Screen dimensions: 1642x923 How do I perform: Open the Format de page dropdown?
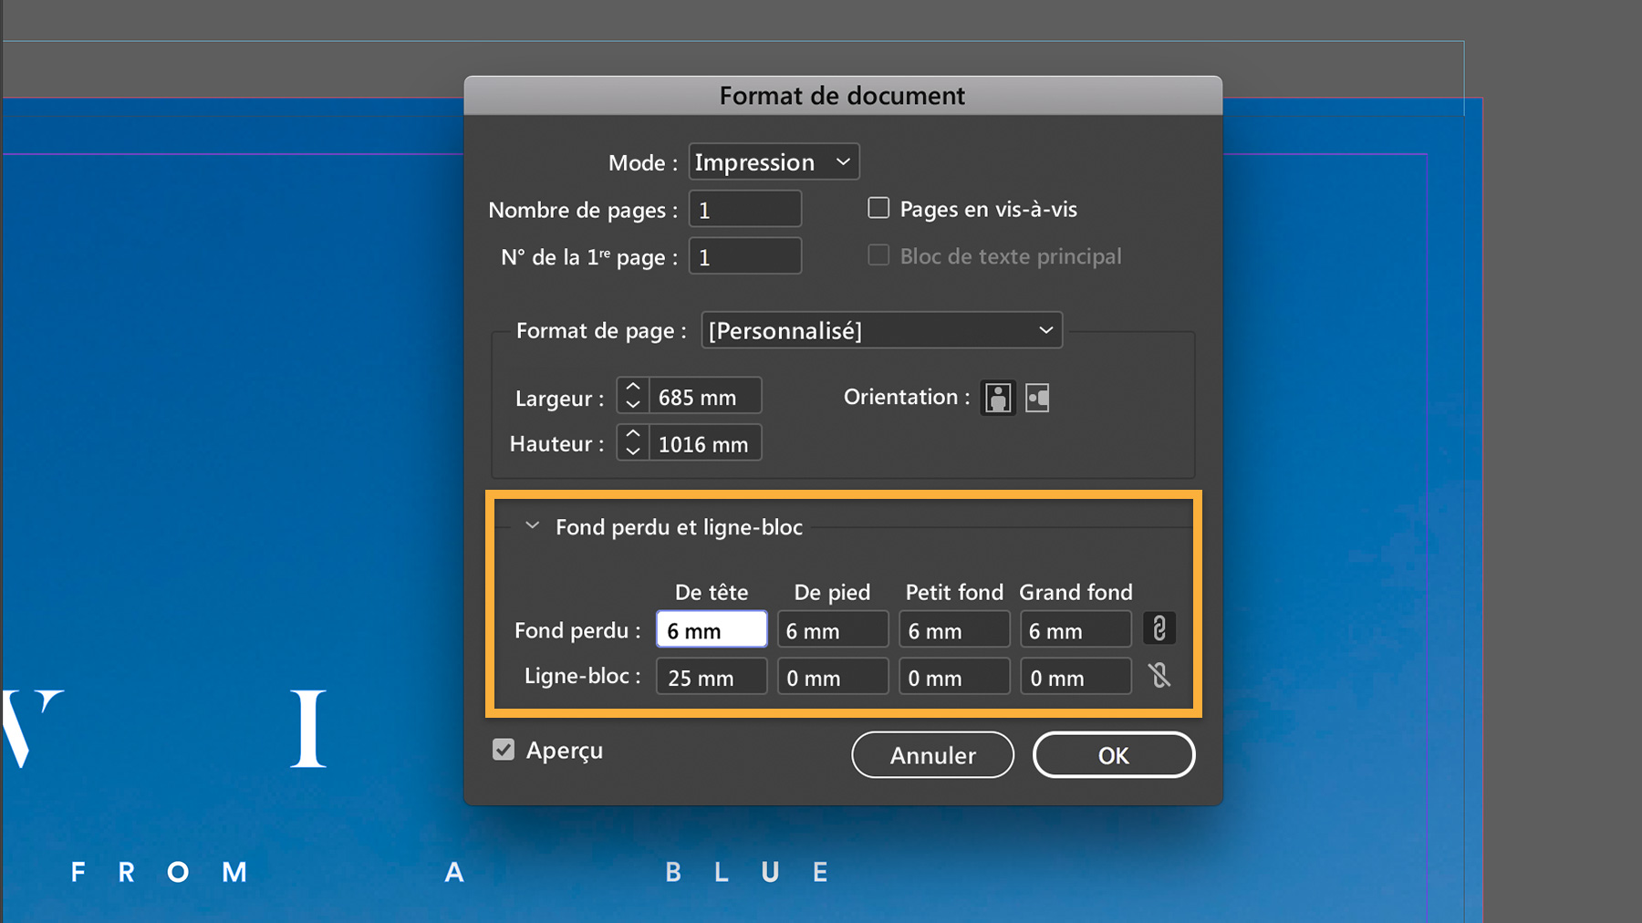point(880,330)
